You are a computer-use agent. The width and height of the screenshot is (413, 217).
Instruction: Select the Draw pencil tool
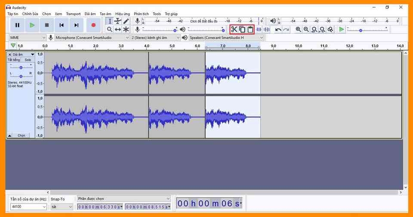click(x=126, y=21)
